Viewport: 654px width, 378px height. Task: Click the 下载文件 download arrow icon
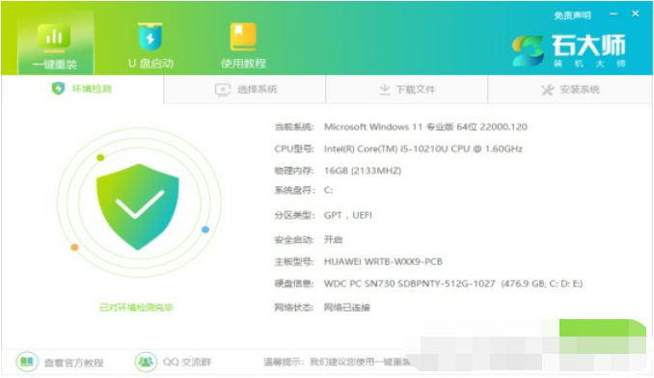[x=385, y=89]
